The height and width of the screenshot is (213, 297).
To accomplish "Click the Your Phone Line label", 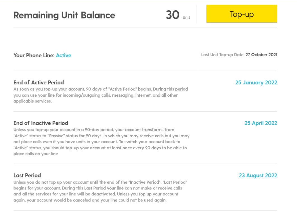I will point(34,55).
